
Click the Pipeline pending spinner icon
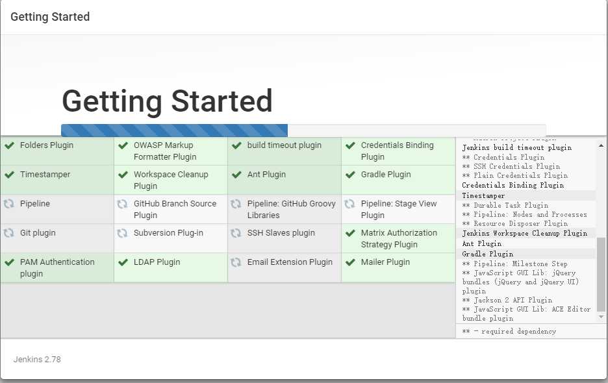[8, 204]
